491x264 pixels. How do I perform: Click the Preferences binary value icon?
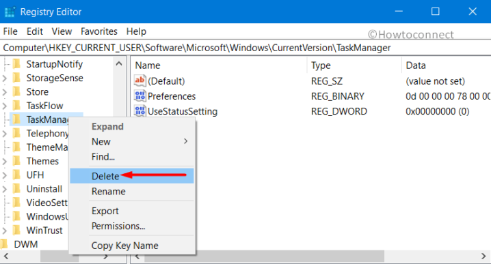click(140, 96)
